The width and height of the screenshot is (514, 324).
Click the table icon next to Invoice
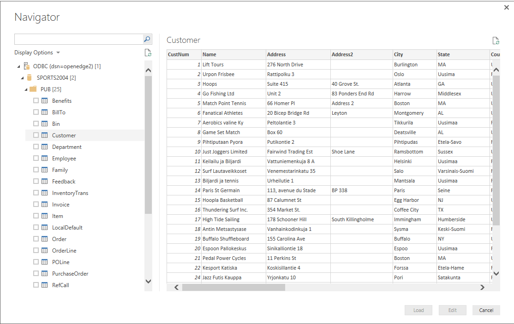click(x=45, y=205)
